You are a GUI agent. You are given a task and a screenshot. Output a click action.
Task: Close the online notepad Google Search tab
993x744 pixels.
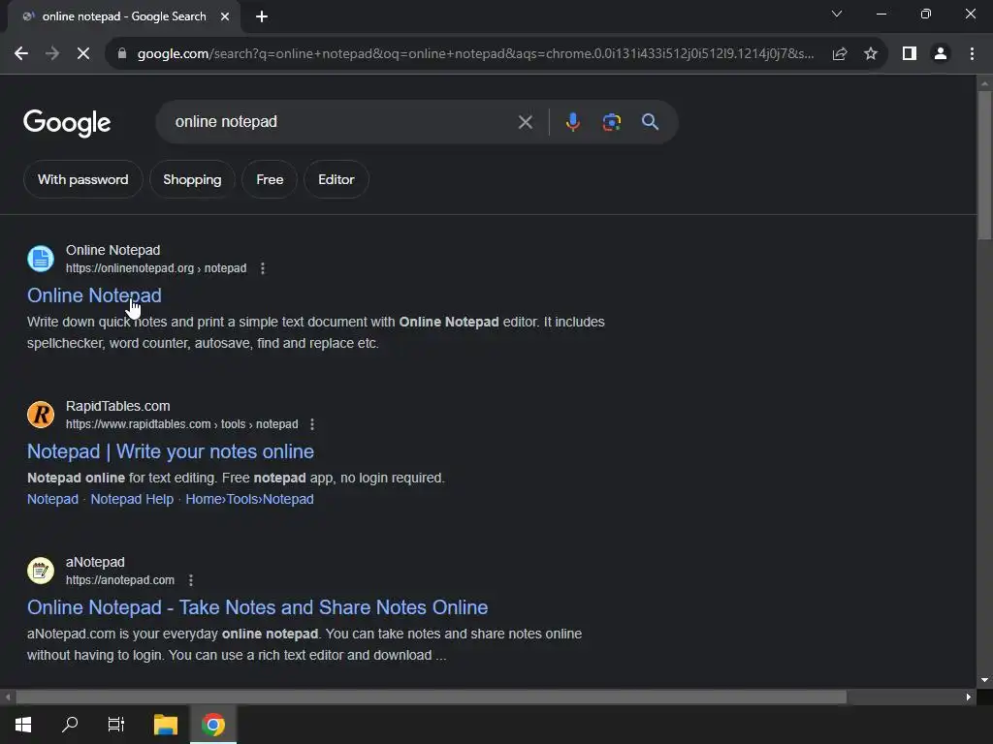(x=225, y=16)
